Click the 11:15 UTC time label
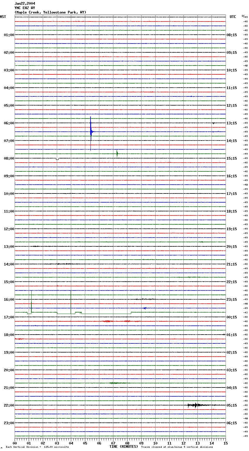 [232, 88]
